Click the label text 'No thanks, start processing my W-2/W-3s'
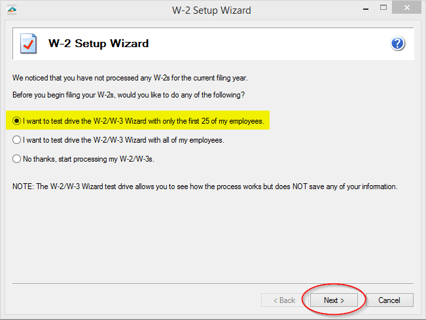This screenshot has width=426, height=320. click(88, 159)
